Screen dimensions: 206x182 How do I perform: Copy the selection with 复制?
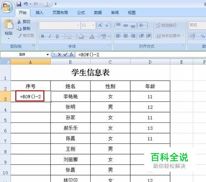[x=23, y=28]
